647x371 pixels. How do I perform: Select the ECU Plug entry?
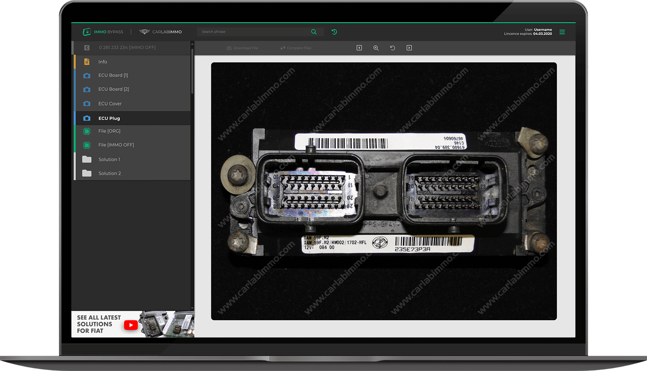point(132,118)
